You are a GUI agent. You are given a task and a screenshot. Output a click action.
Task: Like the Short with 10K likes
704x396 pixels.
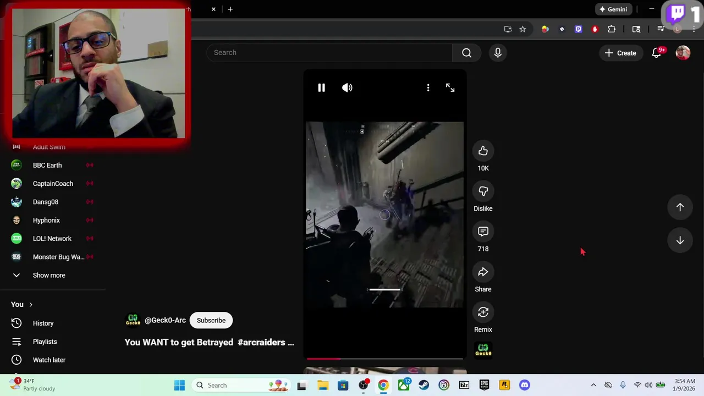pyautogui.click(x=483, y=151)
